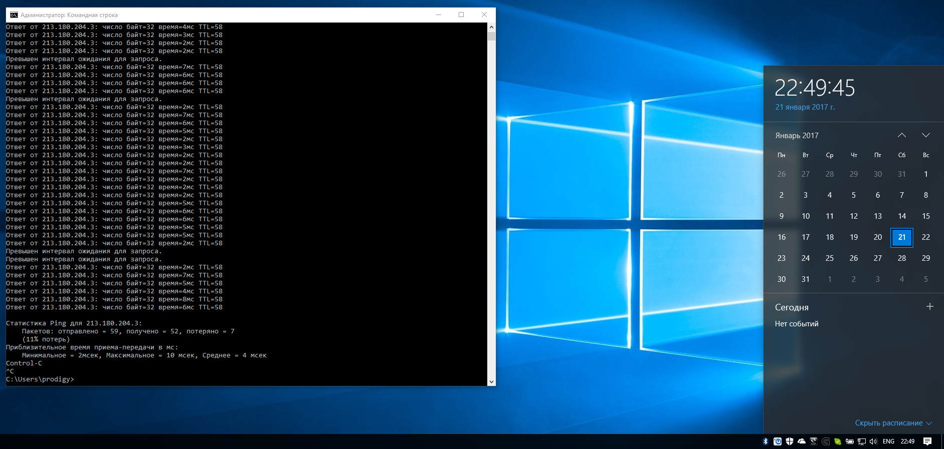Hide the schedule via Скрыть расписание
This screenshot has width=944, height=449.
pyautogui.click(x=893, y=423)
